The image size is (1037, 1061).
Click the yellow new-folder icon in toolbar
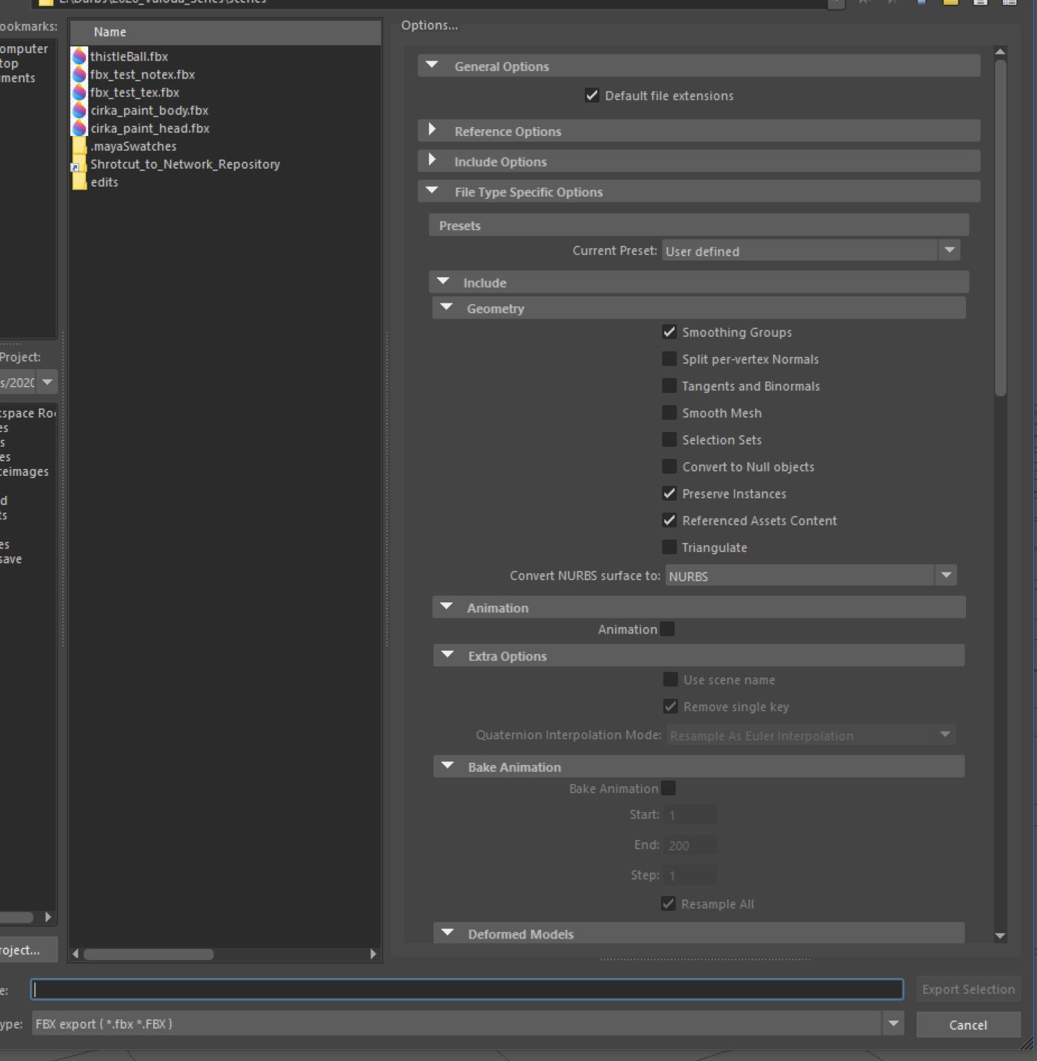[950, 3]
